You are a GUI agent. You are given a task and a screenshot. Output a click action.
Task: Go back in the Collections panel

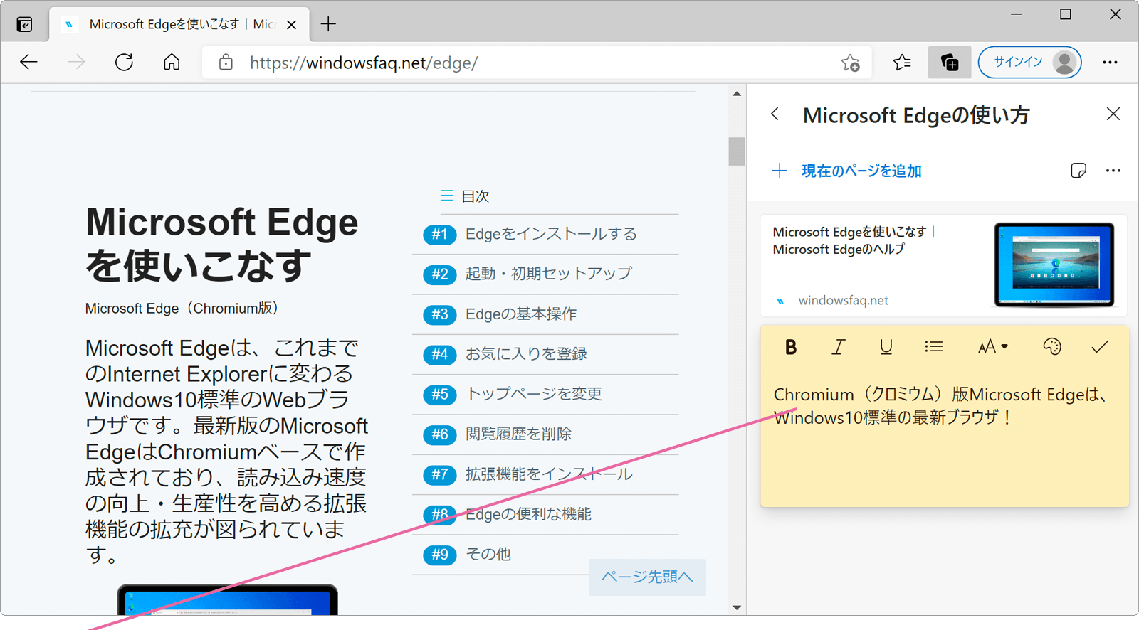point(775,114)
